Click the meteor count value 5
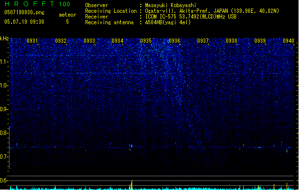299x190 pixels. (68, 22)
